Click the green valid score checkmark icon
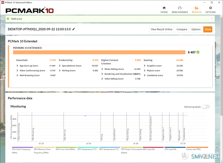This screenshot has height=163, width=223. click(8, 19)
